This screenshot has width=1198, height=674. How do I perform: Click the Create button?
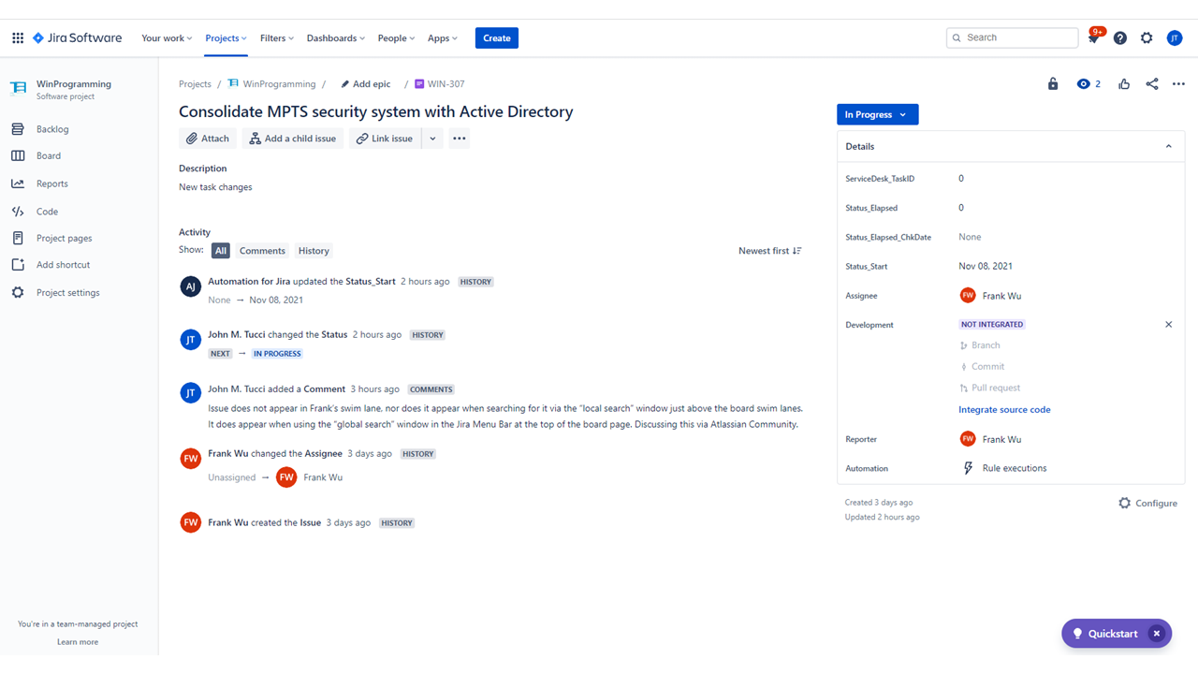pyautogui.click(x=497, y=38)
